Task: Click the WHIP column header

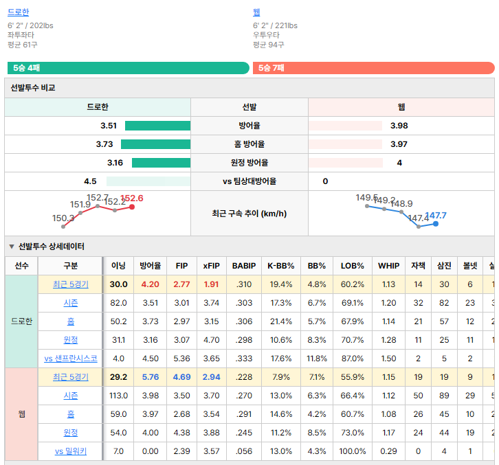Action: (388, 266)
